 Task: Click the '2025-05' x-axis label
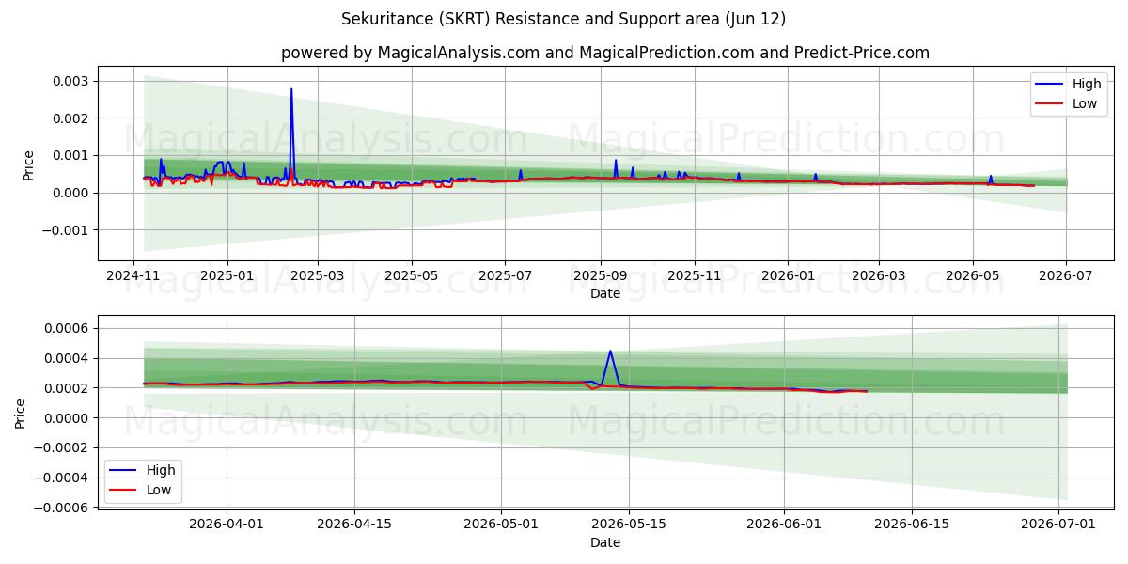click(411, 275)
